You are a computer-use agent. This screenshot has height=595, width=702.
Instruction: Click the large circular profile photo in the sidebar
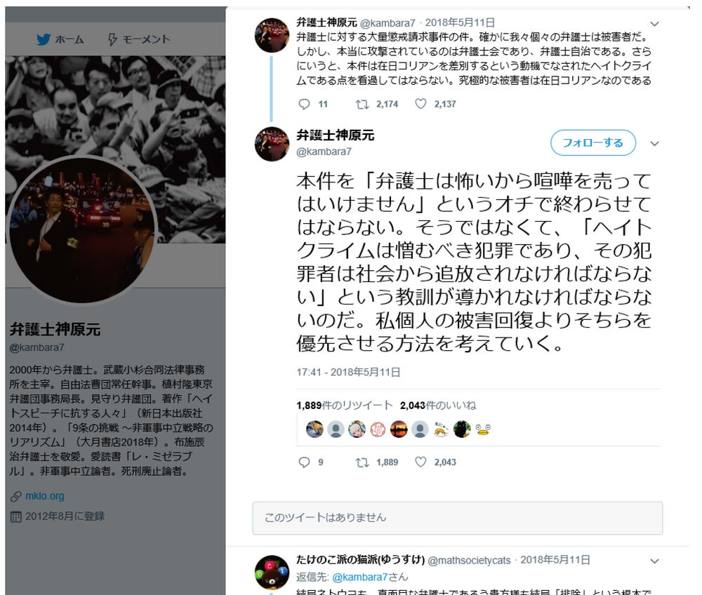click(x=82, y=229)
